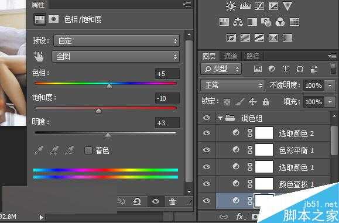Select the first eyedropper tool
339x223 pixels.
pos(39,150)
